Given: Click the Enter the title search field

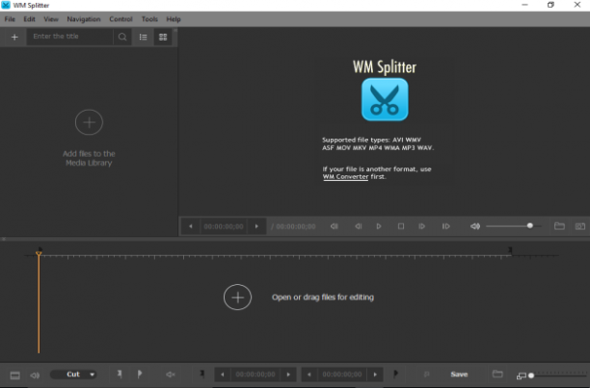Looking at the screenshot, I should [70, 37].
